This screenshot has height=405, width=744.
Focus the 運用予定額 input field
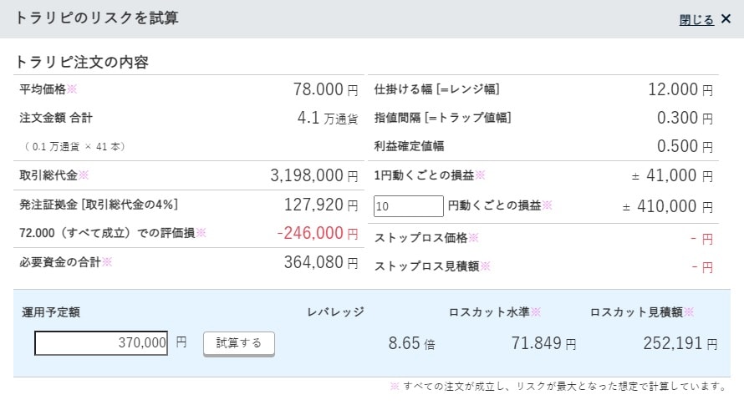(101, 343)
